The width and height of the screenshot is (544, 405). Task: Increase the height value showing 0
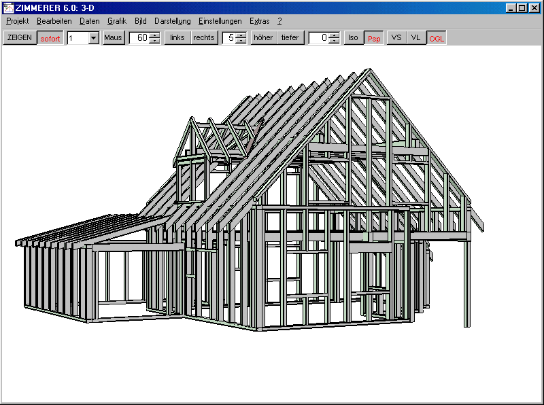pyautogui.click(x=333, y=35)
